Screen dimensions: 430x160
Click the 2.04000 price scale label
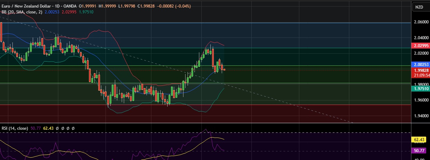(421, 38)
